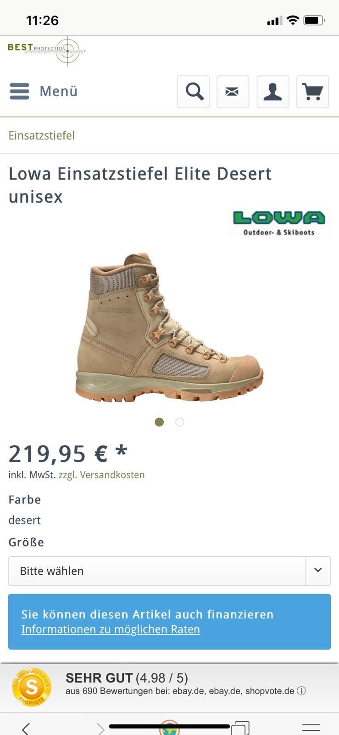Screen dimensions: 339x735
Task: Tap the LOWA brand logo
Action: (279, 223)
